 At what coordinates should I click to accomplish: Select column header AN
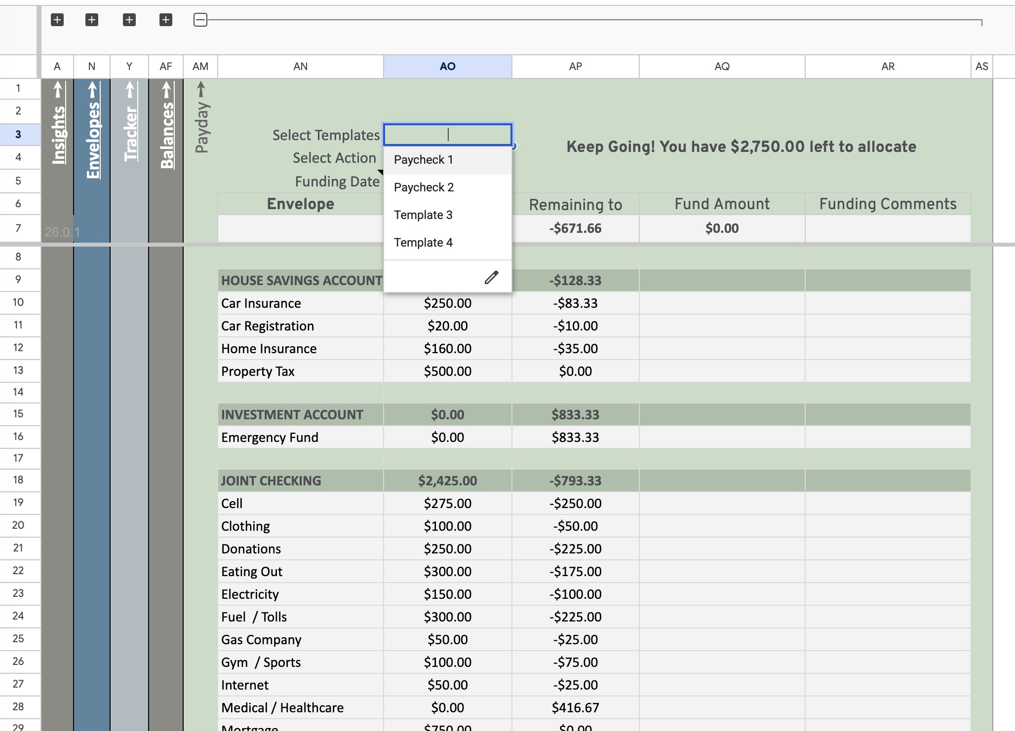pyautogui.click(x=301, y=67)
